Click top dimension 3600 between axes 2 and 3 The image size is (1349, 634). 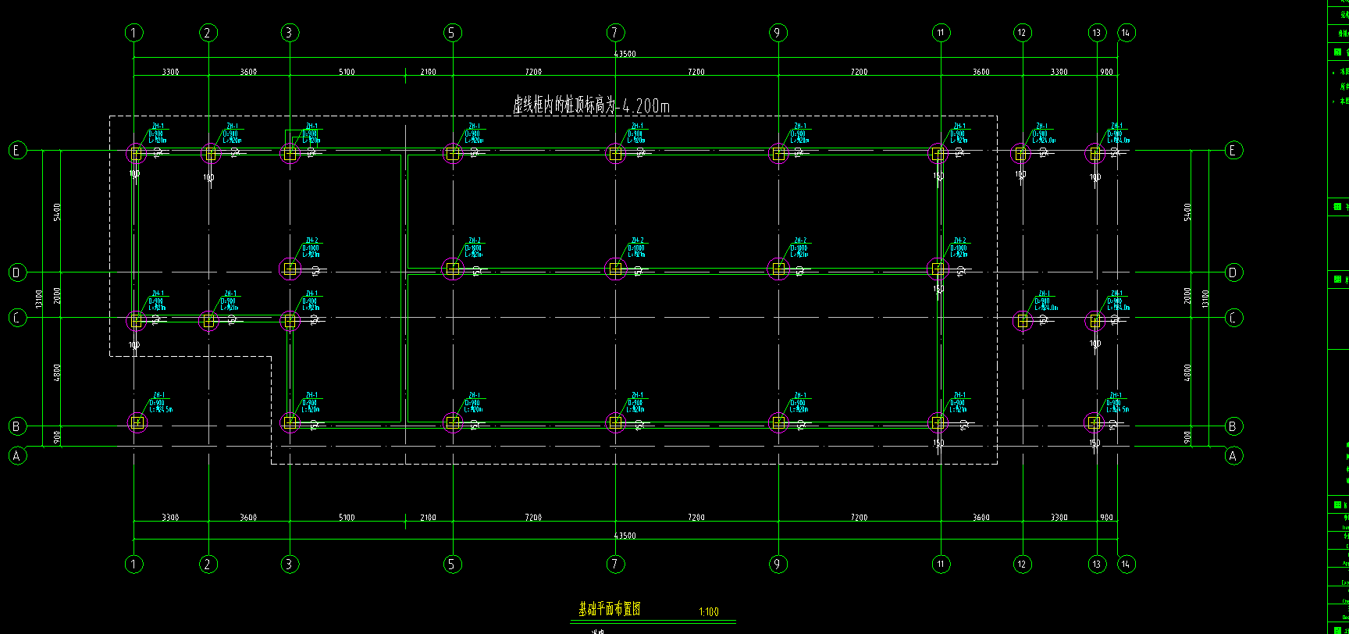coord(248,72)
